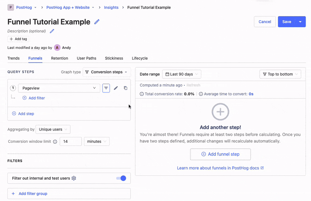Rename the Pageview step with the pencil icon
The width and height of the screenshot is (311, 201).
pyautogui.click(x=116, y=88)
